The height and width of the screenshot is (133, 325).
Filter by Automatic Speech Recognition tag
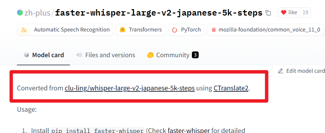click(x=65, y=30)
